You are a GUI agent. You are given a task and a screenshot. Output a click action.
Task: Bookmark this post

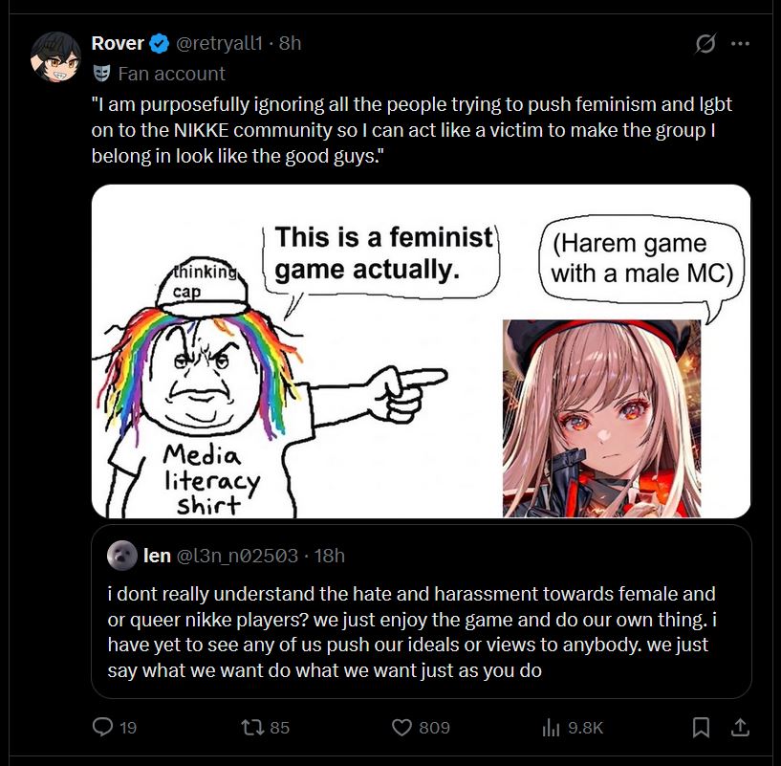(701, 728)
